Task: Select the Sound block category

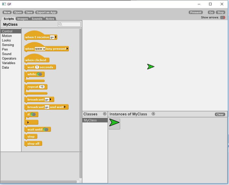Action: coord(11,54)
